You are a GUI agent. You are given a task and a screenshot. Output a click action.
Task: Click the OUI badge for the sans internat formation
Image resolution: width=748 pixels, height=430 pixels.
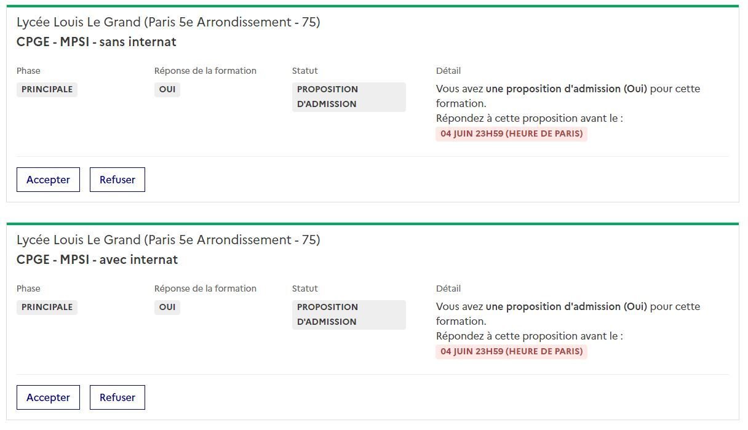[x=167, y=89]
